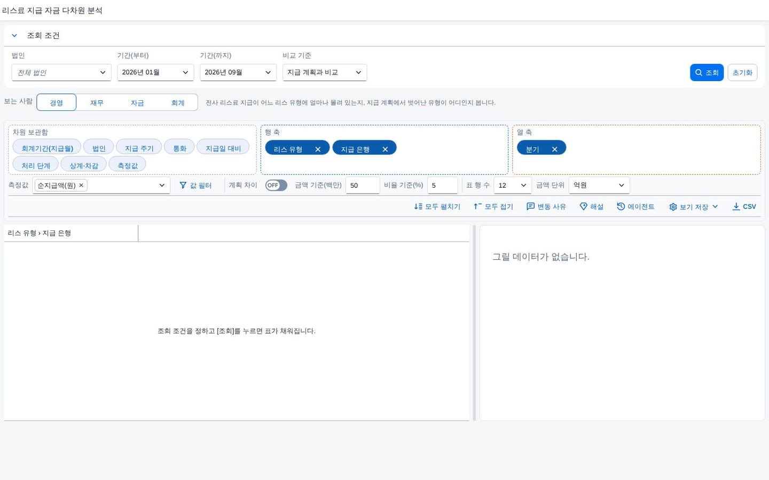769x480 pixels.
Task: Select the 처리 단계 dimension chip
Action: tap(36, 165)
